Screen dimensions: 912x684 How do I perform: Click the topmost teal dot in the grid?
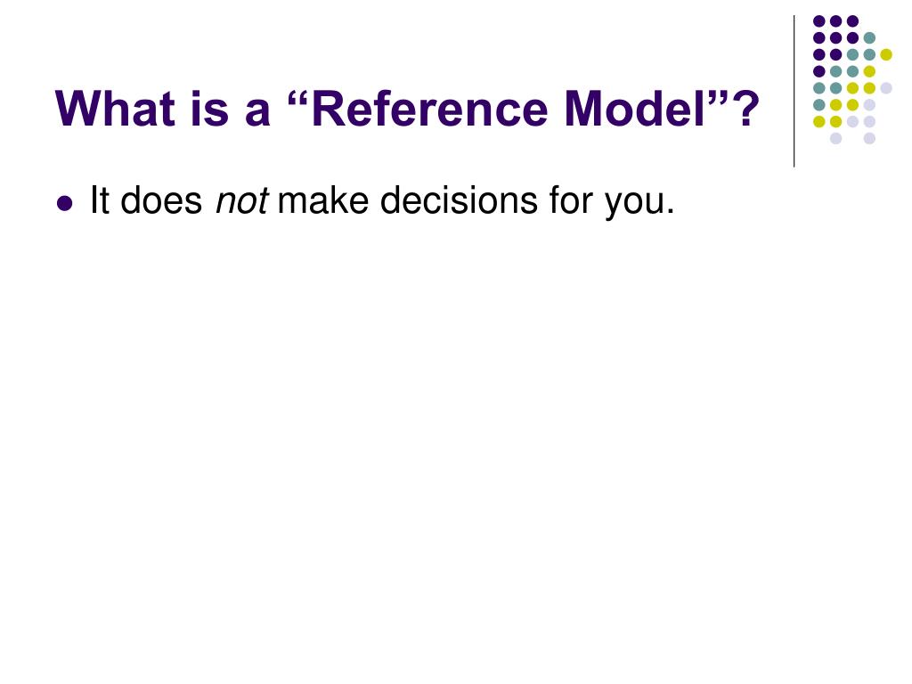869,38
